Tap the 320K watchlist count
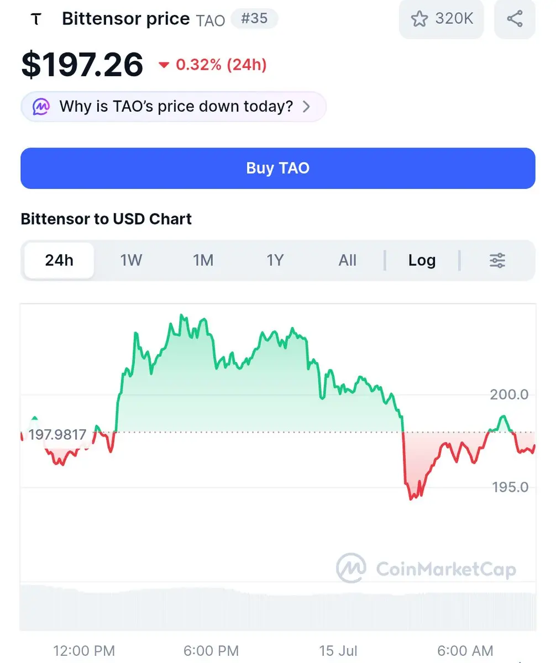 pos(454,19)
